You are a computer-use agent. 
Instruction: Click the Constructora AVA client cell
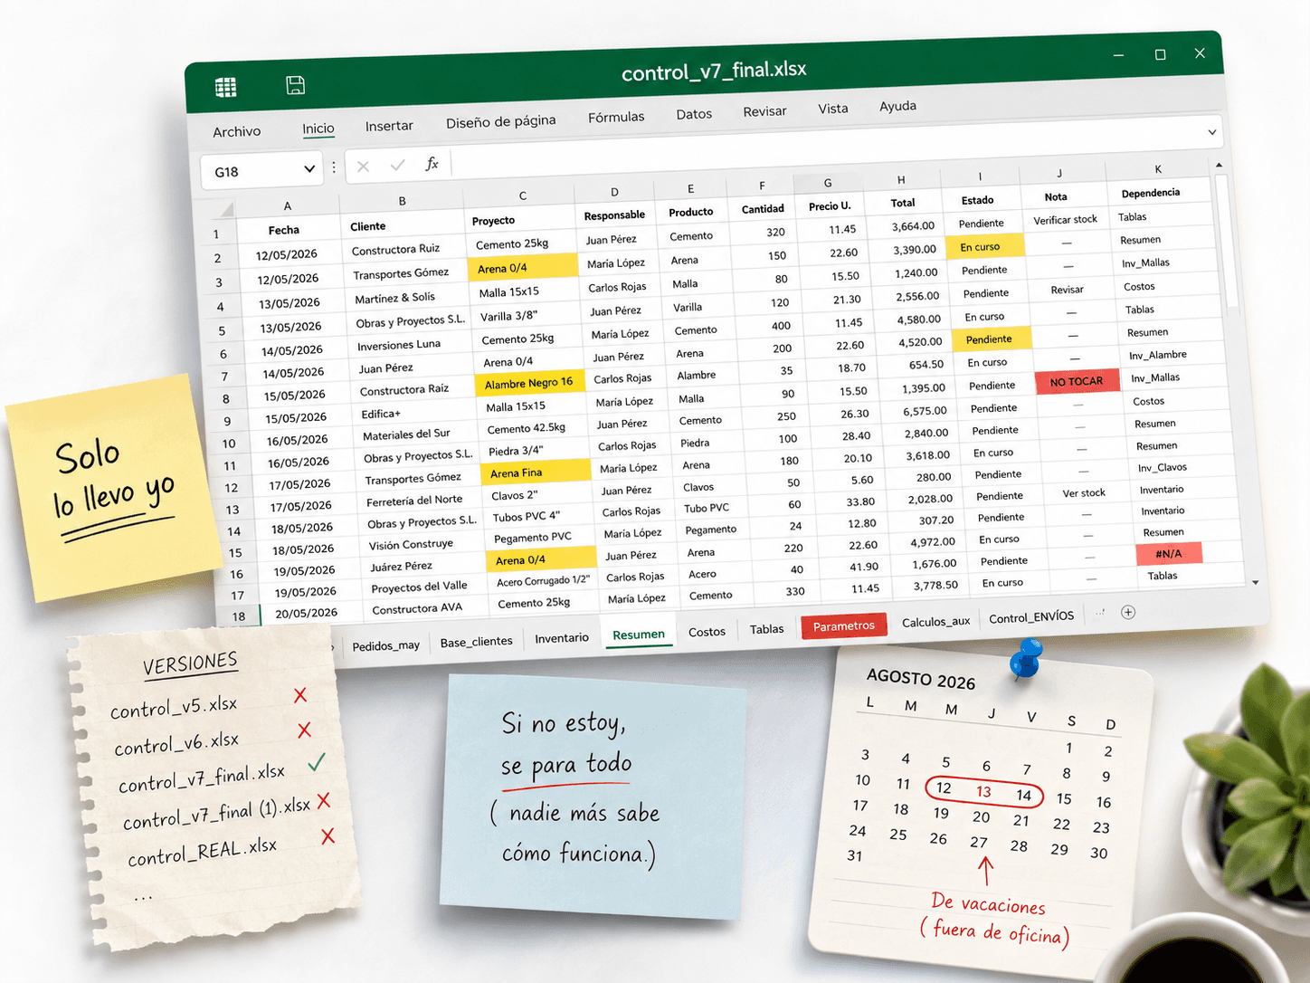coord(417,609)
